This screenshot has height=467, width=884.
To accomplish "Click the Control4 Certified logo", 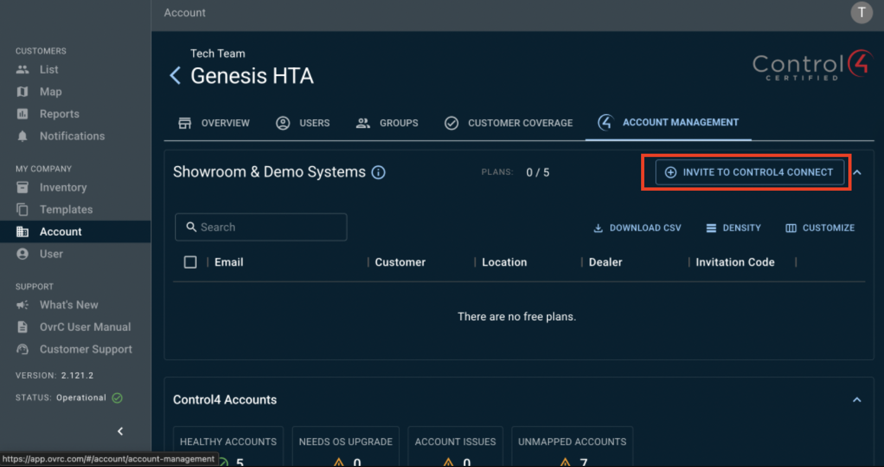I will pos(812,66).
